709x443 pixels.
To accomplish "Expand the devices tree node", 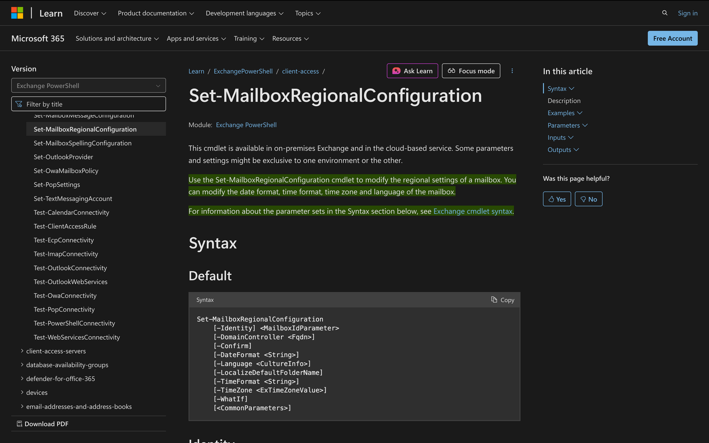I will [x=22, y=392].
